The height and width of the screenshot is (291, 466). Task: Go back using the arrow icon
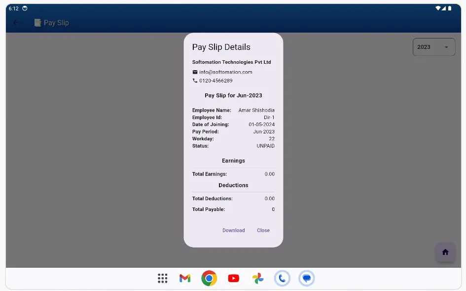(16, 23)
